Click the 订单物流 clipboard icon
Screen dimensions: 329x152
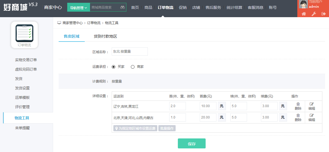(x=24, y=33)
